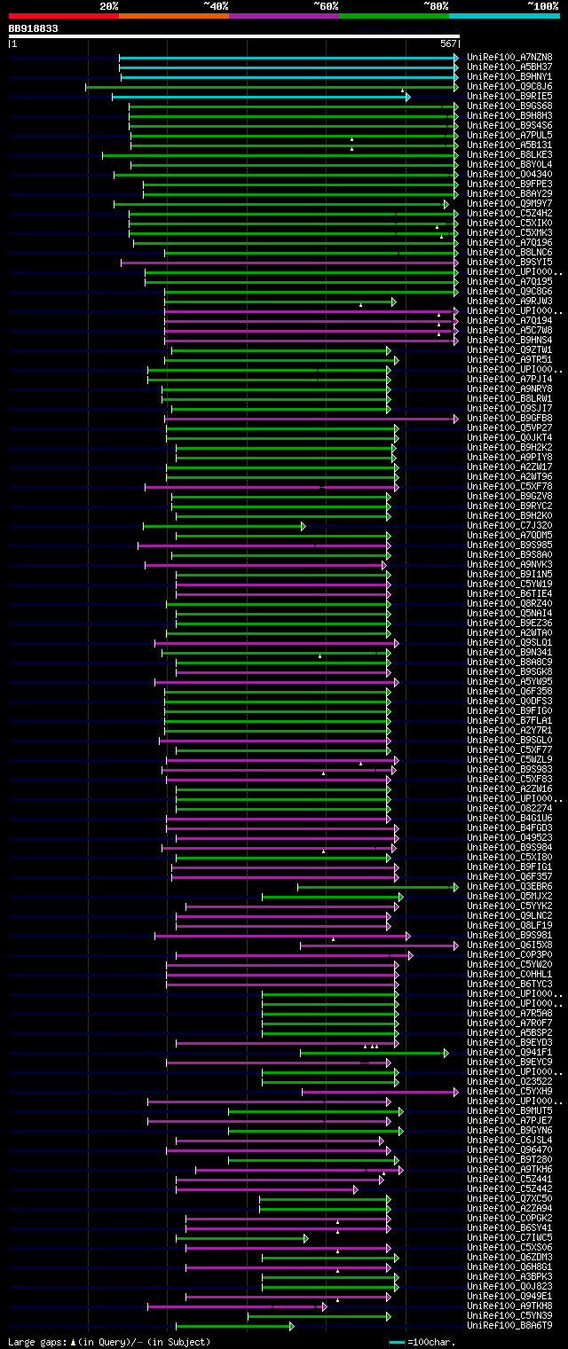Image resolution: width=568 pixels, height=1349 pixels.
Task: Open hit UniRef100_B9RIE5
Action: coord(509,96)
